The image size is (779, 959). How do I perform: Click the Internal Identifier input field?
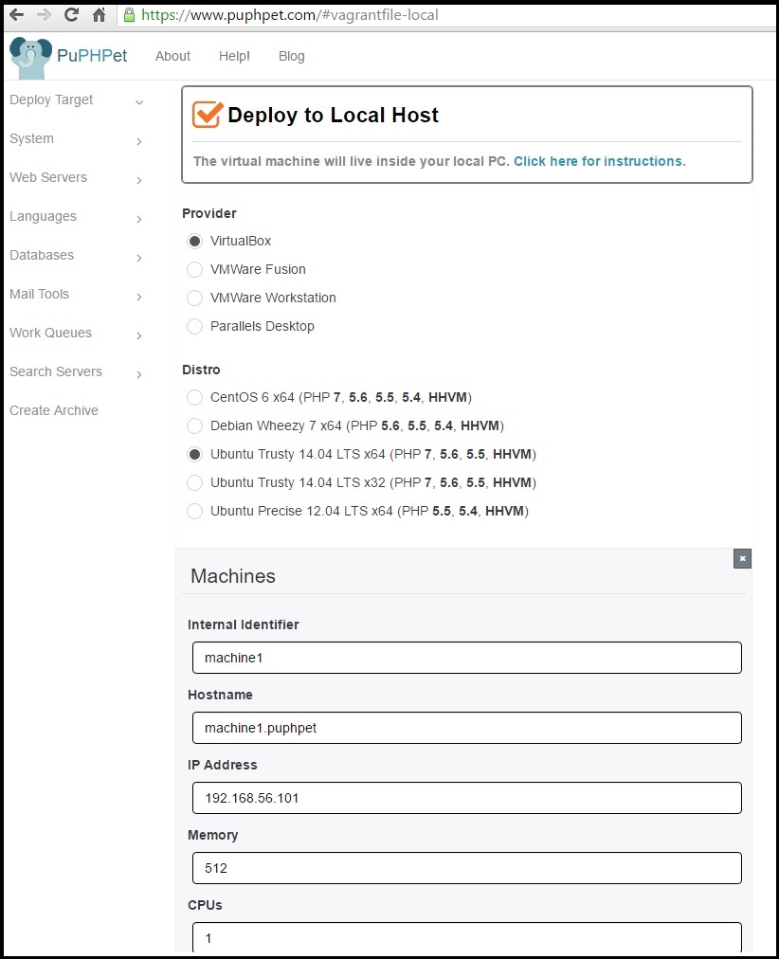[467, 658]
